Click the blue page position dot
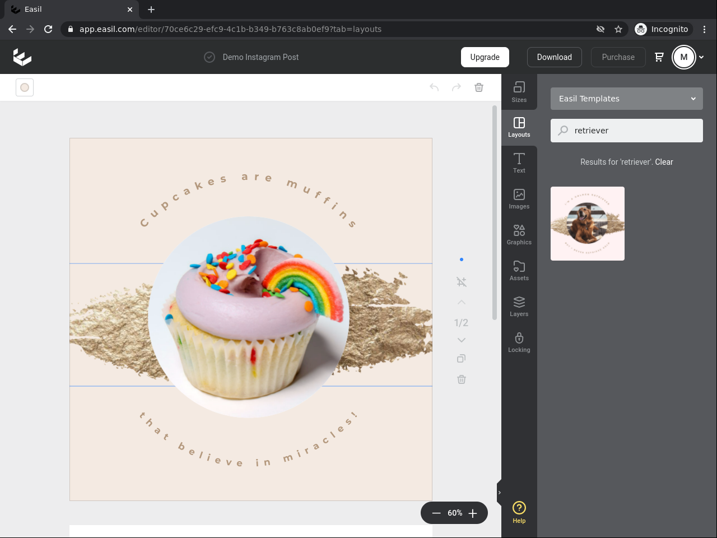This screenshot has height=538, width=717. [x=462, y=259]
